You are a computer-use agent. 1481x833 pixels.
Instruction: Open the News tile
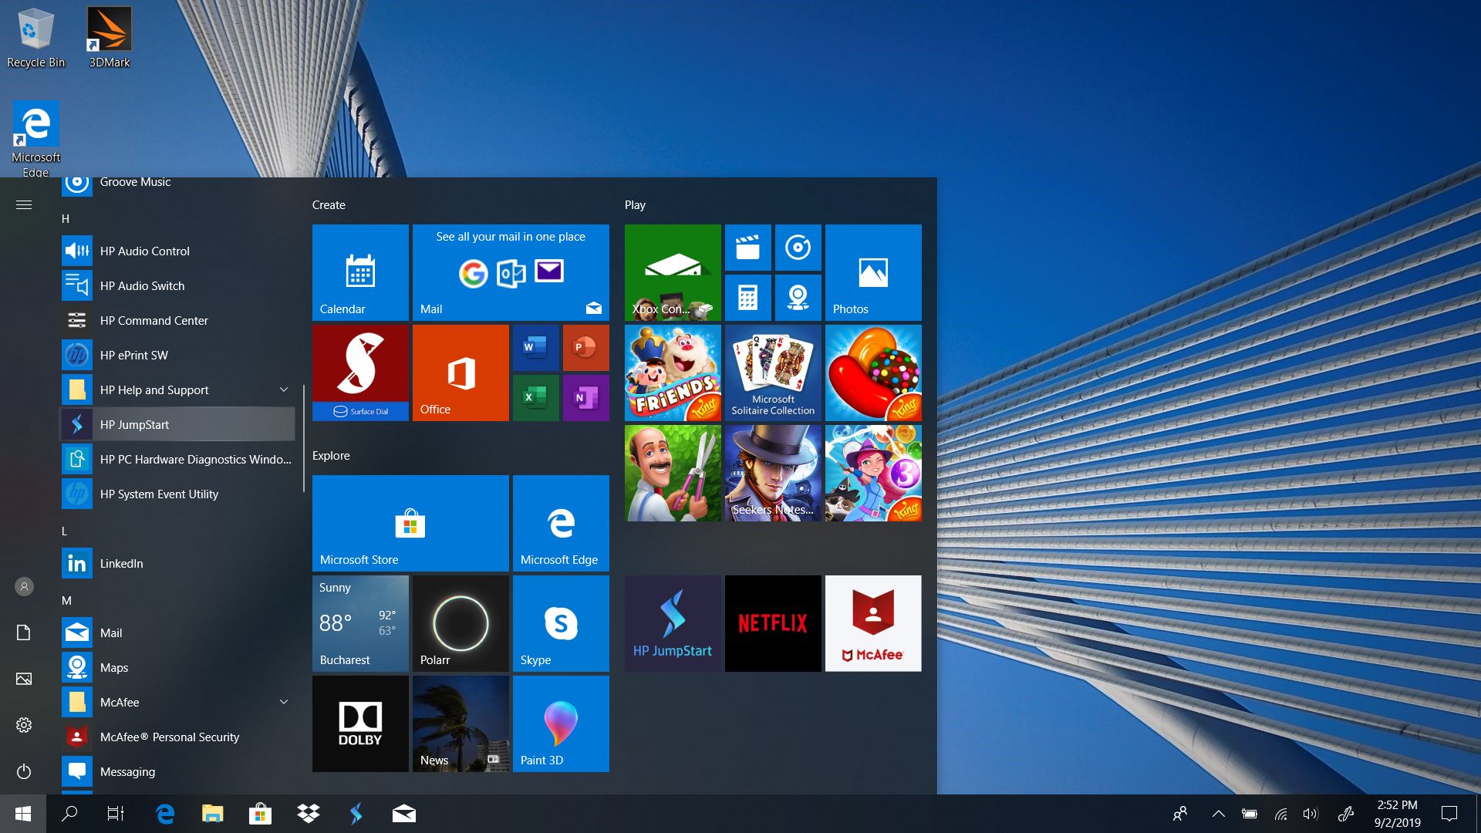460,723
